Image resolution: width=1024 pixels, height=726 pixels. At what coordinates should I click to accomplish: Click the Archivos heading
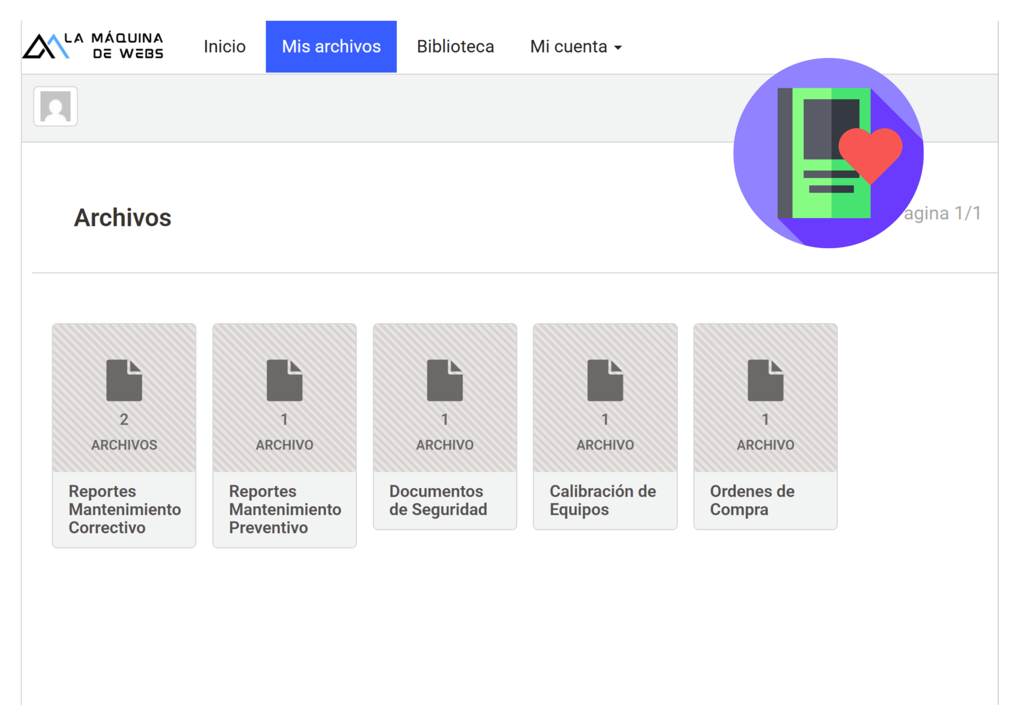click(x=122, y=218)
